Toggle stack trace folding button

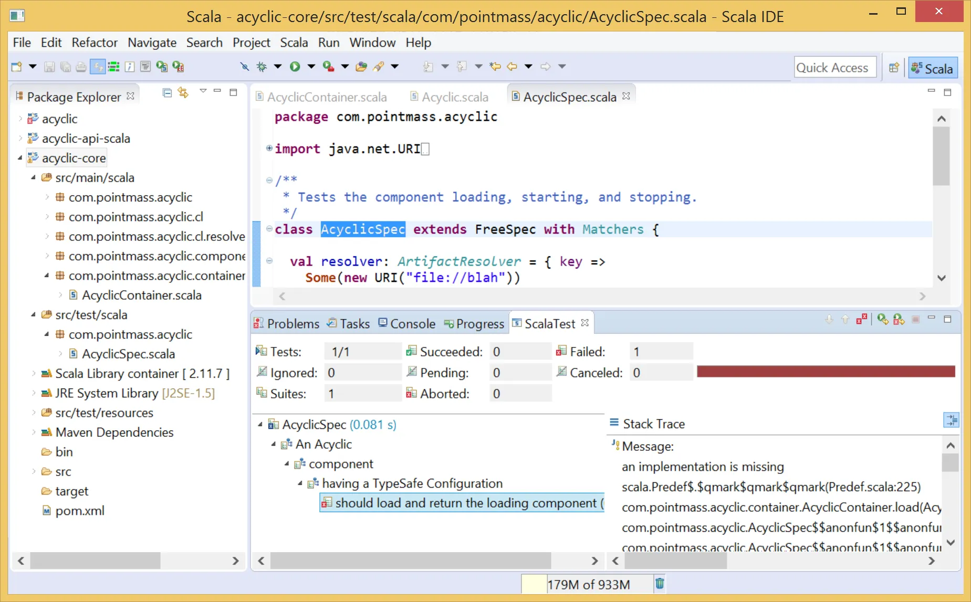point(951,420)
